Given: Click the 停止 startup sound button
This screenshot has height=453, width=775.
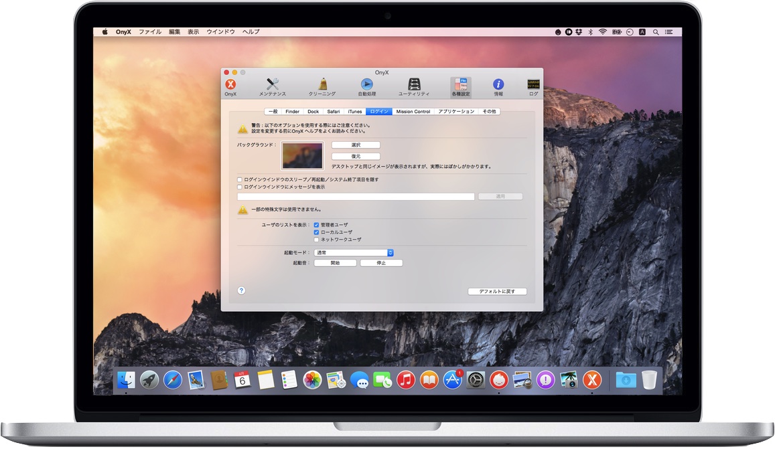Looking at the screenshot, I should [381, 263].
